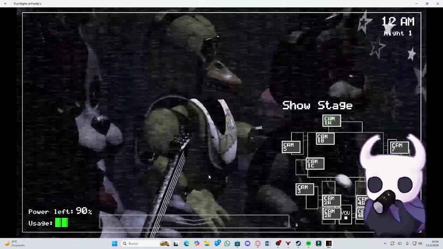
Task: Open CAM 3 supply closet feed
Action: tap(305, 189)
